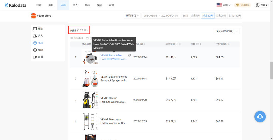The image size is (273, 140).
Task: Switch to the 达人 top navigation tab
Action: [75, 5]
